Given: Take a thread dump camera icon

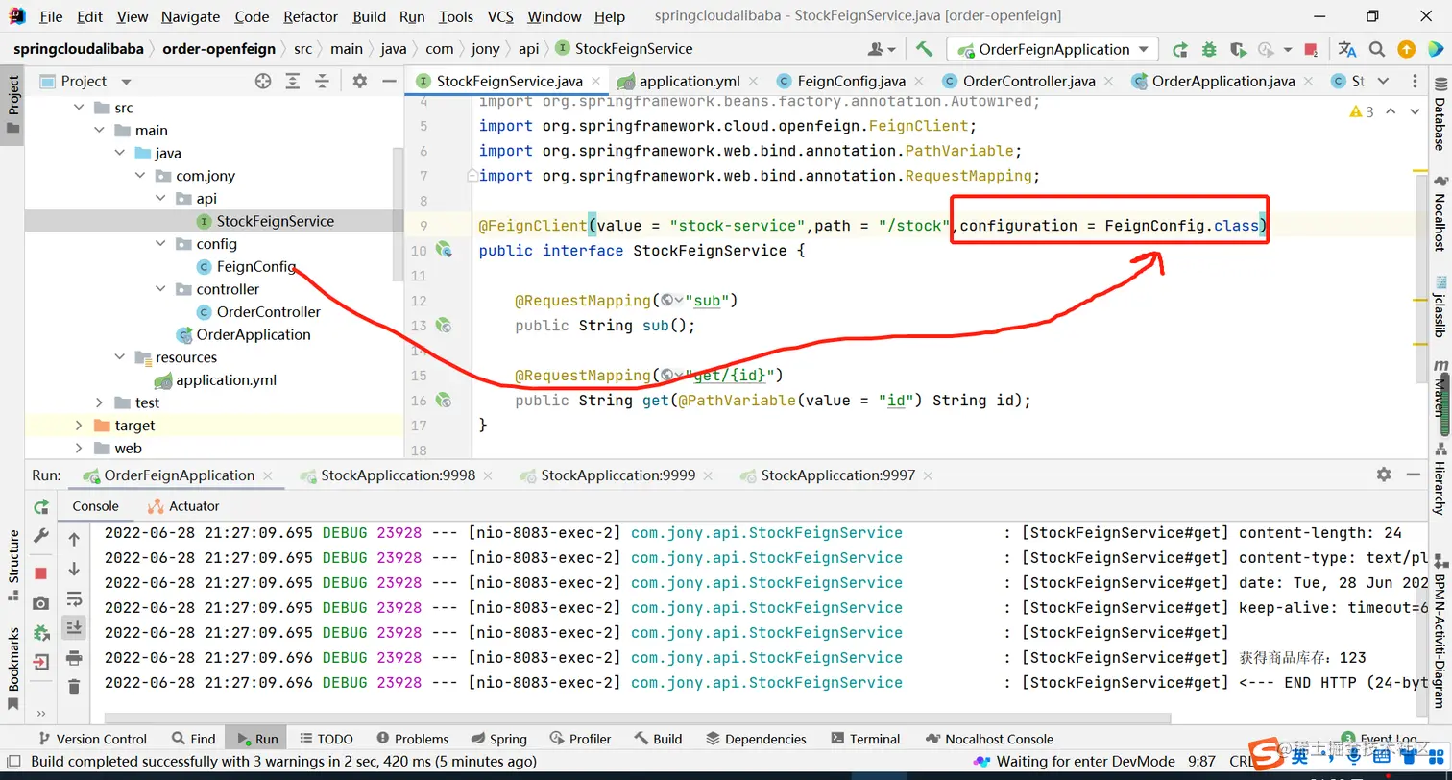Looking at the screenshot, I should [40, 603].
